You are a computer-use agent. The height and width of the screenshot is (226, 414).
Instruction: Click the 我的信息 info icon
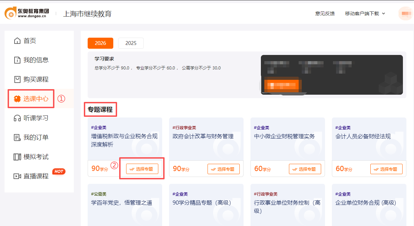coord(17,60)
